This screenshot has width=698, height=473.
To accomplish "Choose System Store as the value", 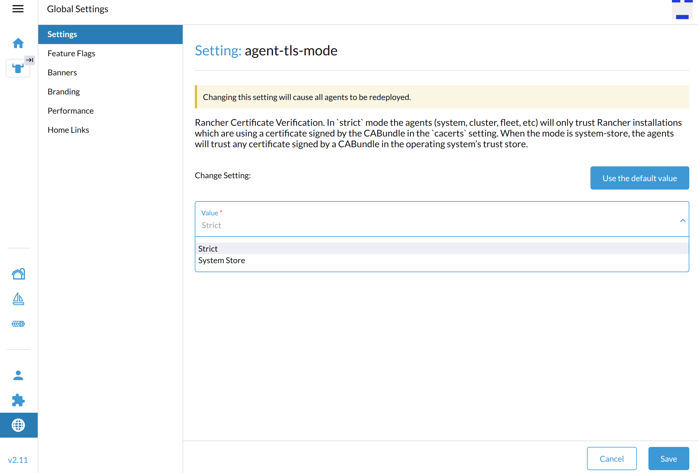I will [221, 260].
